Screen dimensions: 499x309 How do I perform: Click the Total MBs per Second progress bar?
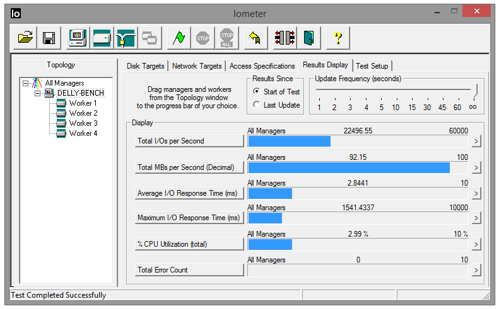pyautogui.click(x=358, y=167)
